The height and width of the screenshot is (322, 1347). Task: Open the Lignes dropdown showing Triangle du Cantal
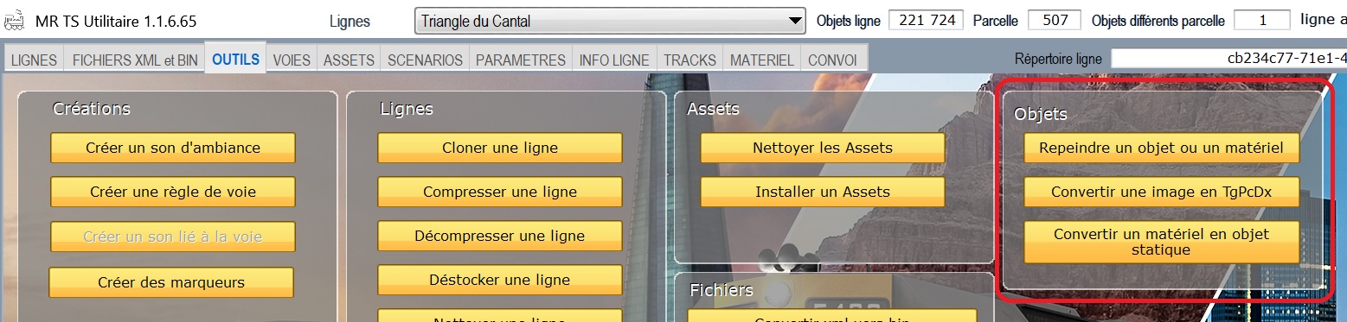coord(610,21)
